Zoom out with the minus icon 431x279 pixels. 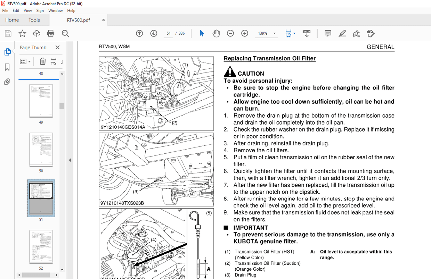click(x=230, y=33)
